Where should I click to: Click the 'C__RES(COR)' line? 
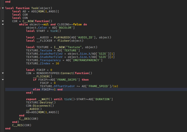[21, 125]
